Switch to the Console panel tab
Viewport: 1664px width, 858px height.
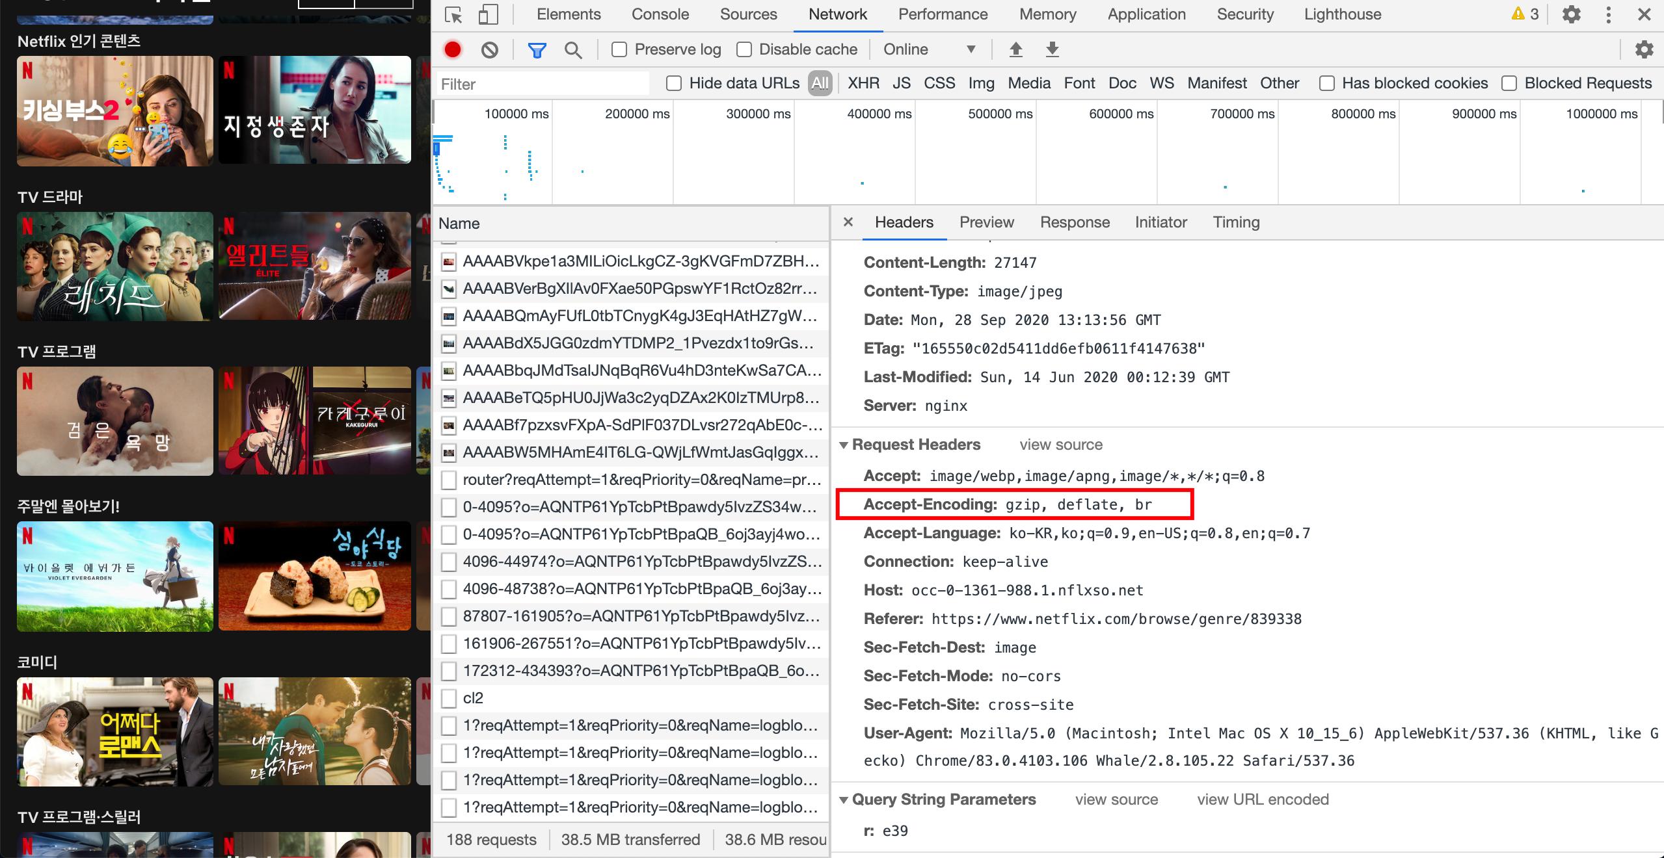tap(660, 14)
